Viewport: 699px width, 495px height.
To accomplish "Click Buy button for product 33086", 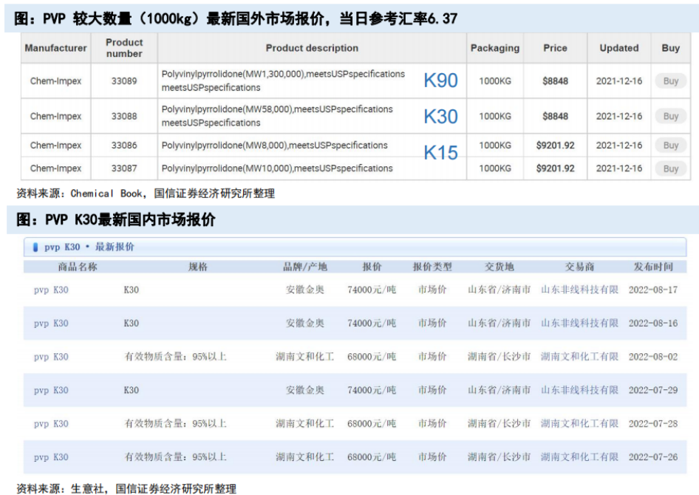I will (670, 146).
